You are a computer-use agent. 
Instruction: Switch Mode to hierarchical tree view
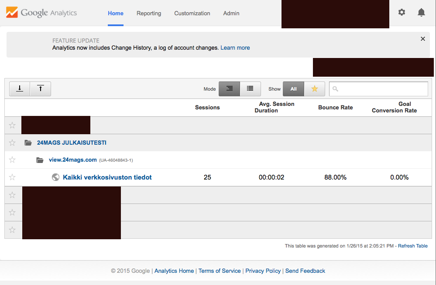pos(230,89)
